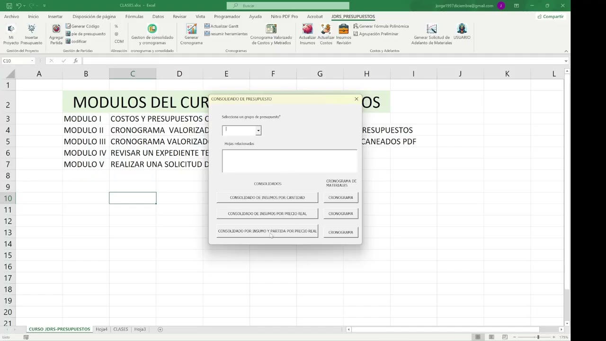Zoom in with the plus button

(554, 337)
